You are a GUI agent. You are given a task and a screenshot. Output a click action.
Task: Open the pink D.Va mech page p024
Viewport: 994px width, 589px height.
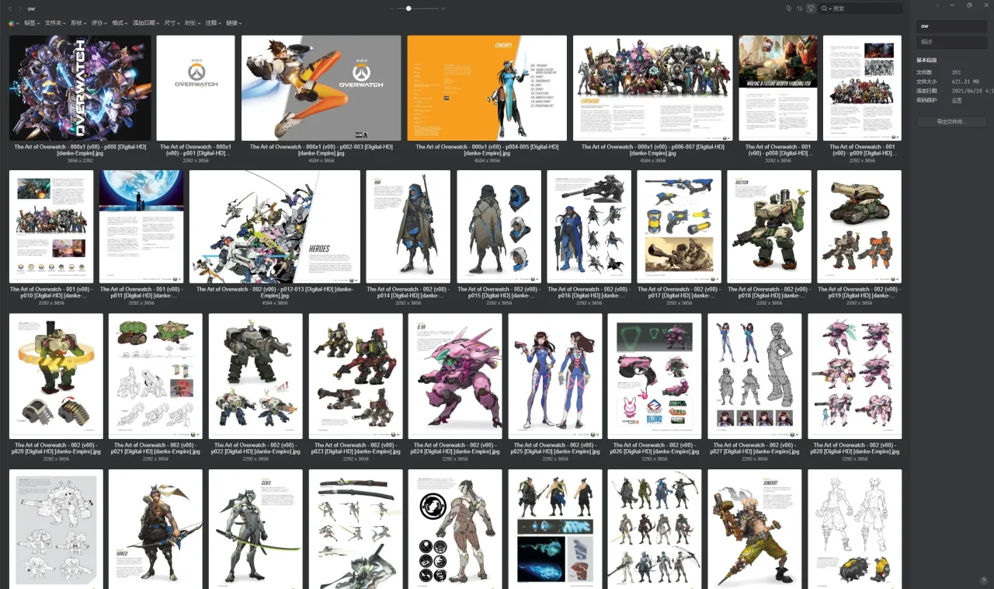tap(455, 376)
